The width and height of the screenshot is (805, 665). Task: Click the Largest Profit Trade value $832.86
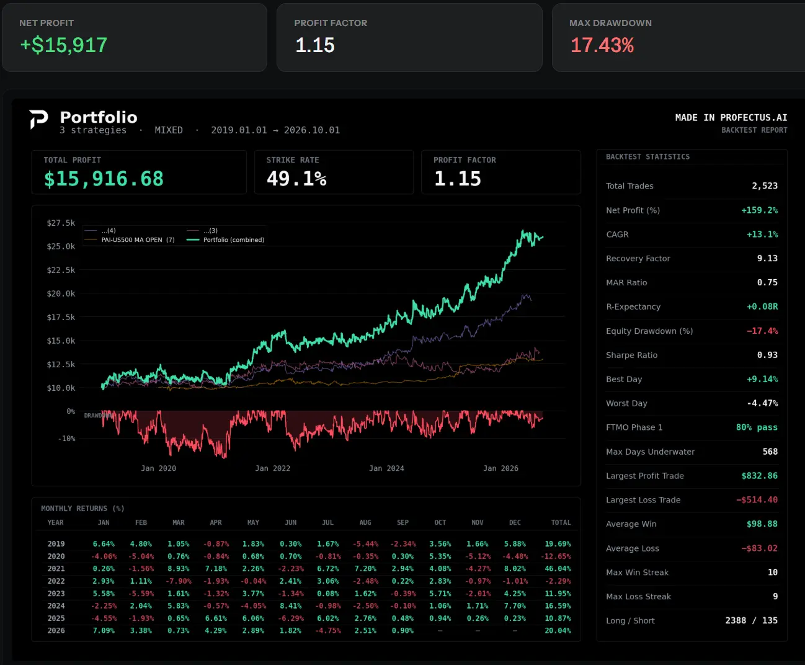point(760,476)
